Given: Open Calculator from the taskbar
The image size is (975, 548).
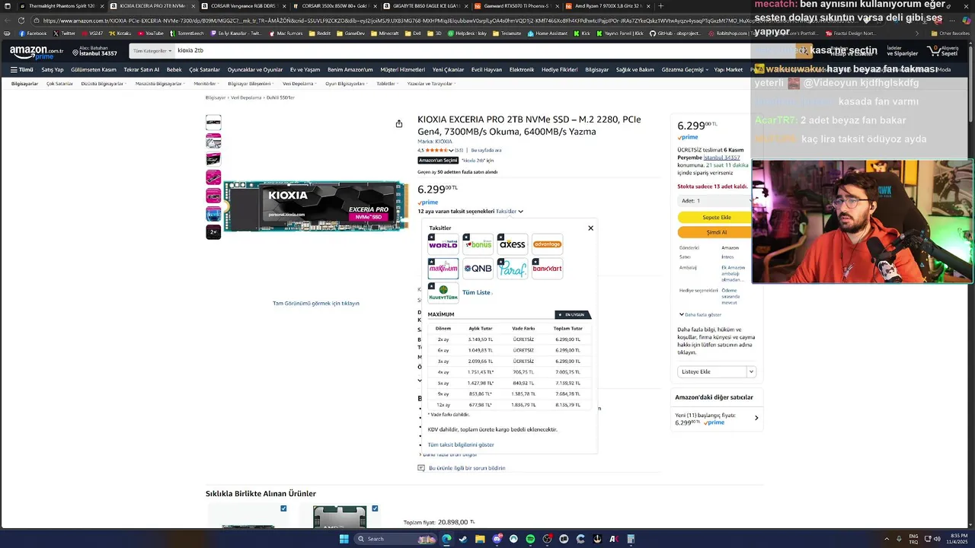Looking at the screenshot, I should point(631,539).
